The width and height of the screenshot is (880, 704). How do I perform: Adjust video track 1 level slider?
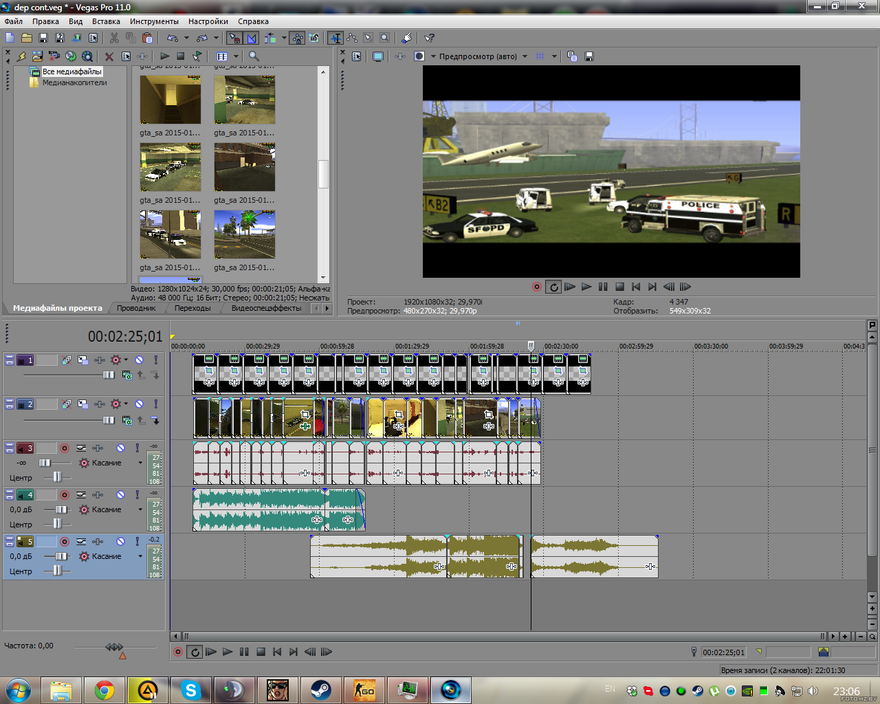pos(108,375)
